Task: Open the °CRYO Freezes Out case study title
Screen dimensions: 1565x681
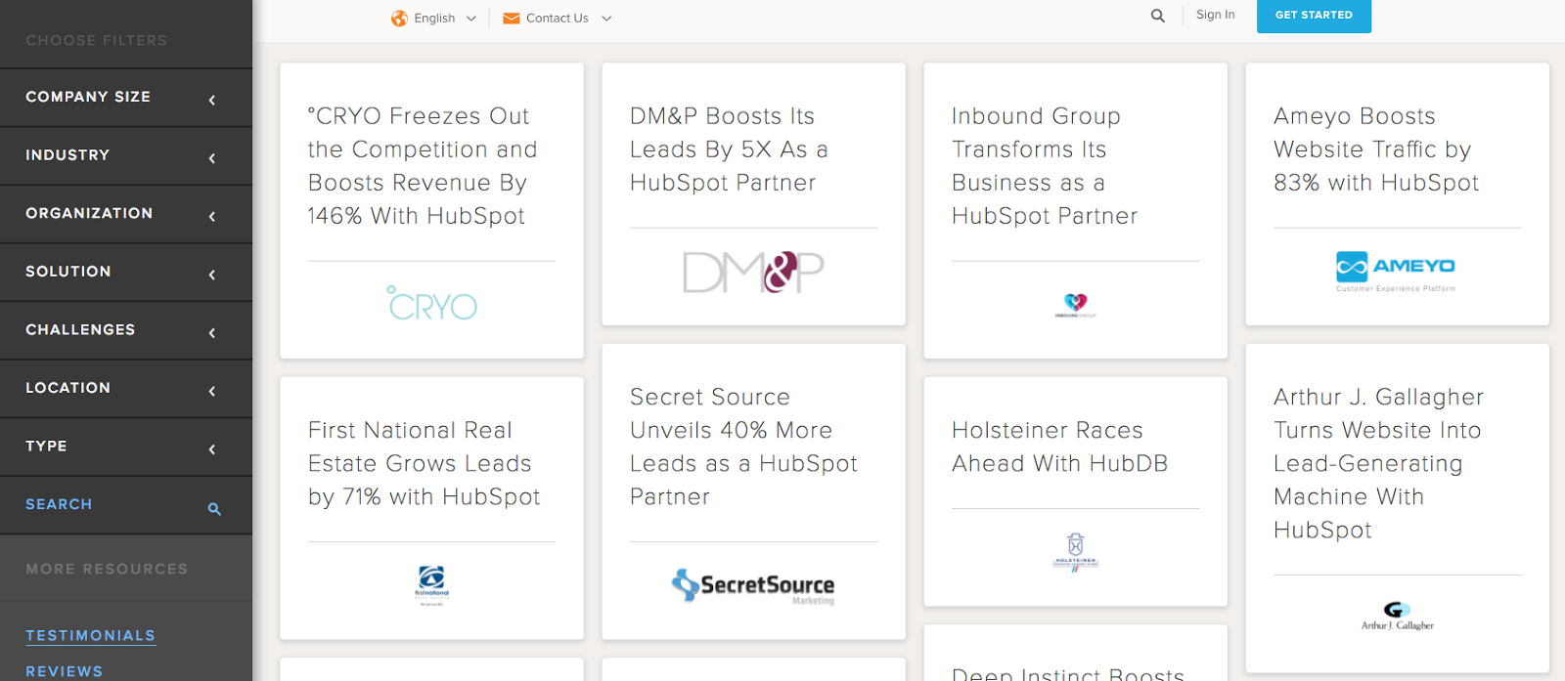Action: pyautogui.click(x=423, y=166)
